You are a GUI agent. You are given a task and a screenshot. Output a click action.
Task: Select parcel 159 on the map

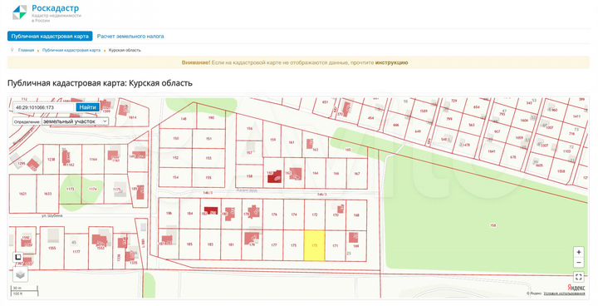272,140
